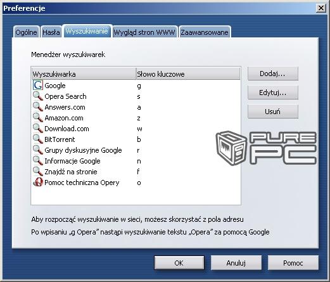Click the BitTorrent magnifier icon
Viewport: 330px width, 282px height.
(38, 139)
